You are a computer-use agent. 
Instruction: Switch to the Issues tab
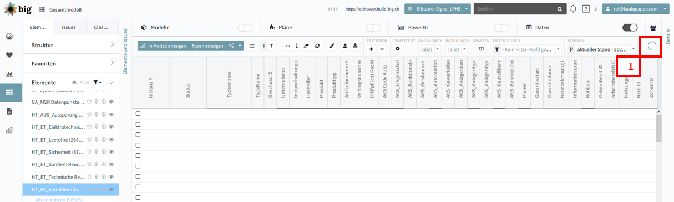tap(69, 27)
